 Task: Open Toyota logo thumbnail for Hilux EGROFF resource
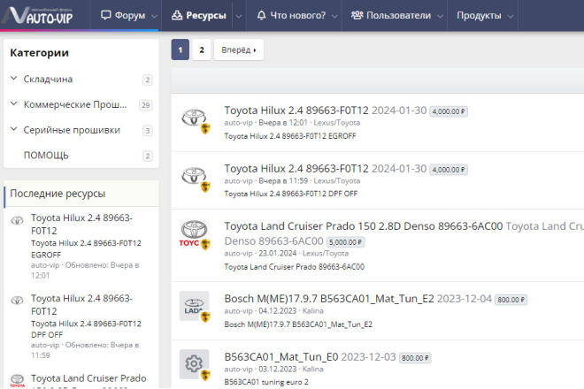coord(194,118)
